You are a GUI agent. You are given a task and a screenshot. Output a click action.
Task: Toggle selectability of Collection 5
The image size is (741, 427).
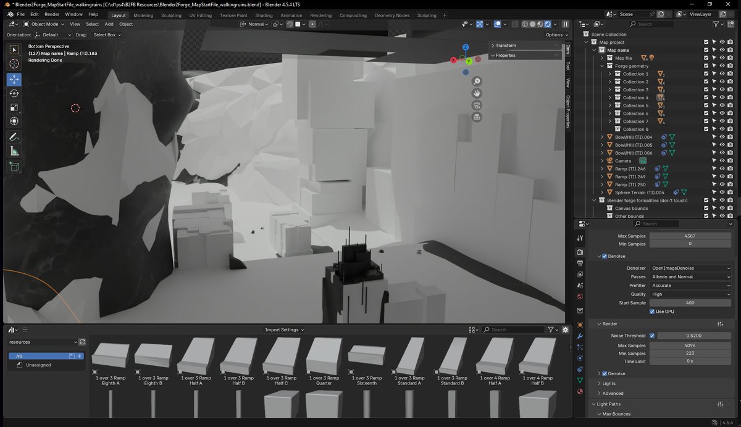point(714,106)
